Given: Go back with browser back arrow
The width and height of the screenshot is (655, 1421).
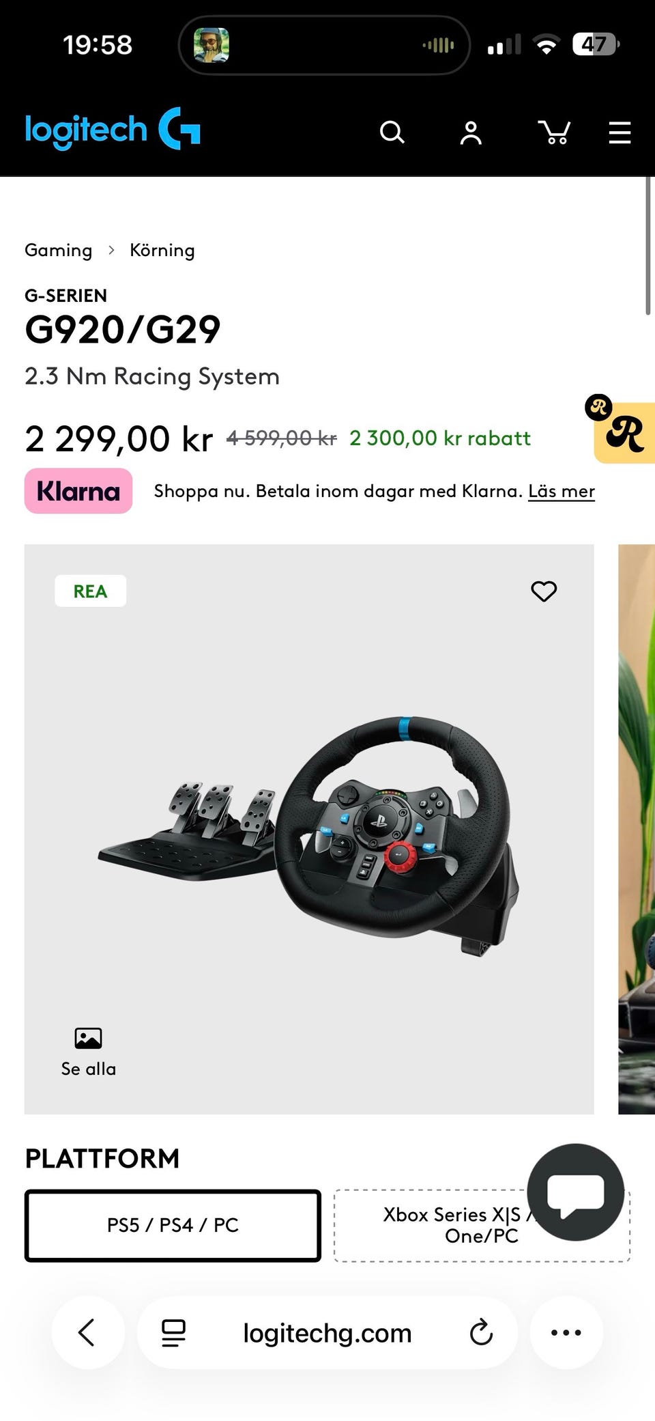Looking at the screenshot, I should (x=87, y=1332).
